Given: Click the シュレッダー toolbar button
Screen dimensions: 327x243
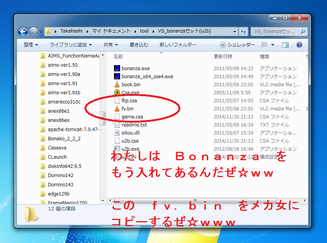Looking at the screenshot, I should point(237,45).
